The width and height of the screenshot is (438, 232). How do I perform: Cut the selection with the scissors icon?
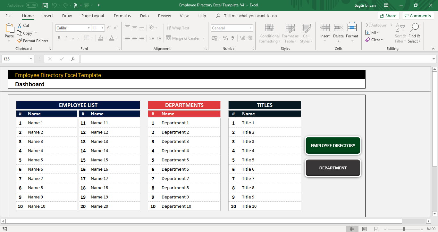point(20,25)
